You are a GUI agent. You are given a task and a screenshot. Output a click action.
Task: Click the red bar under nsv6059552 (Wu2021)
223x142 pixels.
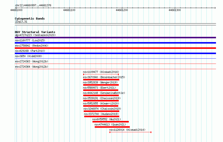(x=111, y=122)
